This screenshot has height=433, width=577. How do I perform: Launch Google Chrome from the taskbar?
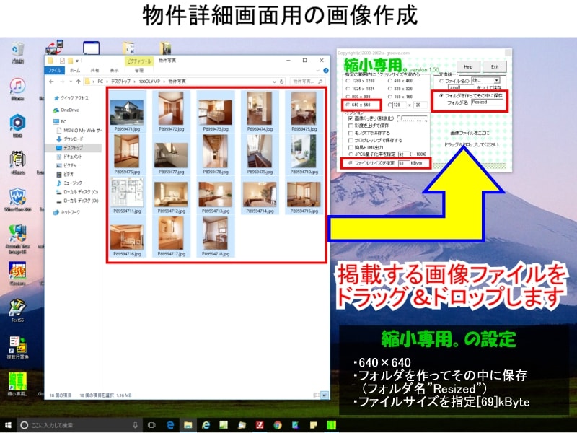tap(278, 425)
